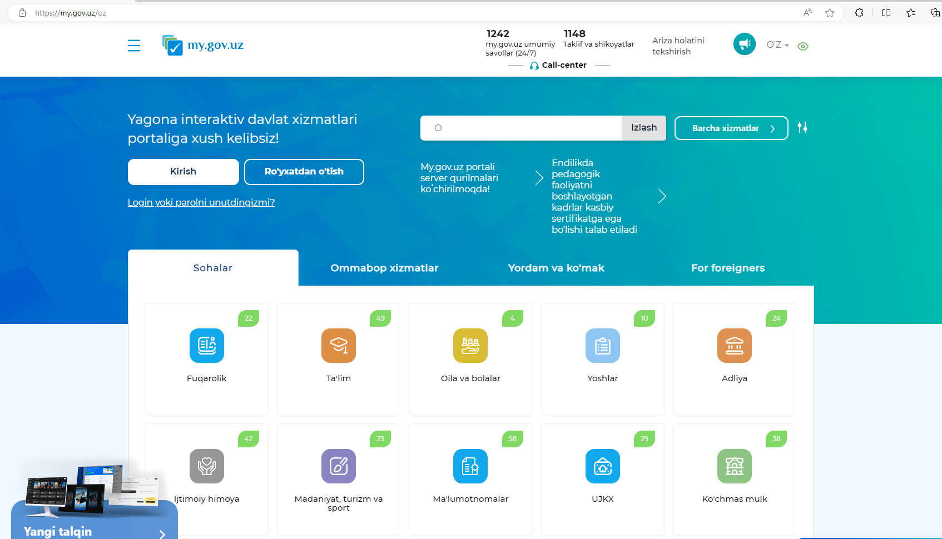The image size is (942, 539).
Task: Click the Ko'chmas mulk category label
Action: 735,499
